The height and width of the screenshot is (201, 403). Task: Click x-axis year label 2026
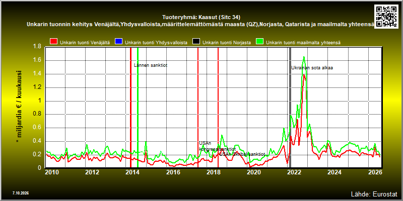point(375,172)
